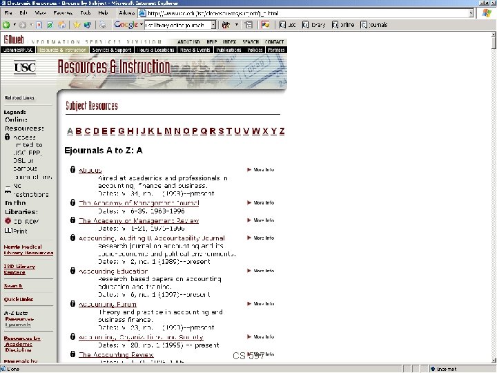The width and height of the screenshot is (497, 373).
Task: Click the CONTACT header link
Action: (274, 42)
